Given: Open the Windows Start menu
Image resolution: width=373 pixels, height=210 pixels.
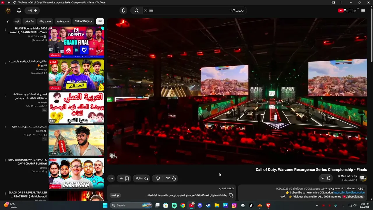Looking at the screenshot, I should (105, 205).
